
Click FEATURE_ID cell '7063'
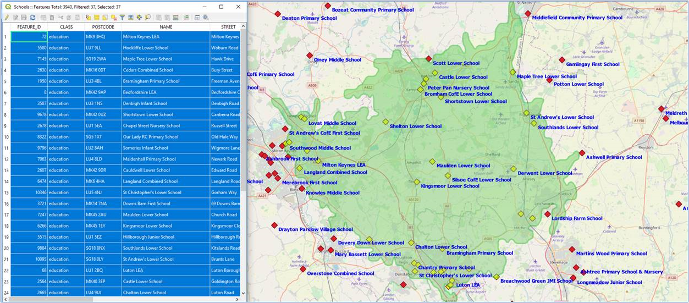29,159
